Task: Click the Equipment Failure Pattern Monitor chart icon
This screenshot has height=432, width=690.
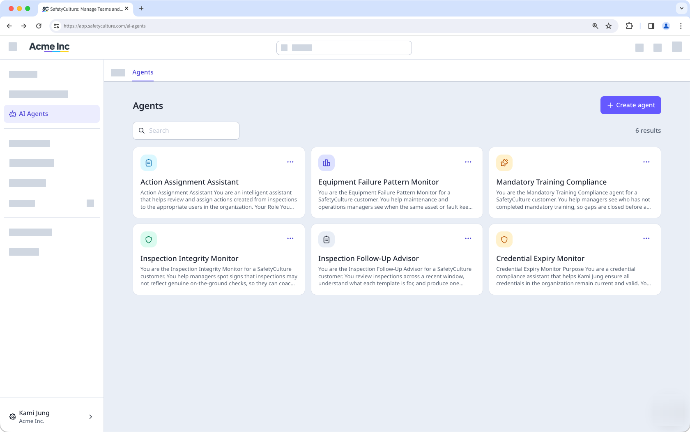Action: (x=327, y=163)
